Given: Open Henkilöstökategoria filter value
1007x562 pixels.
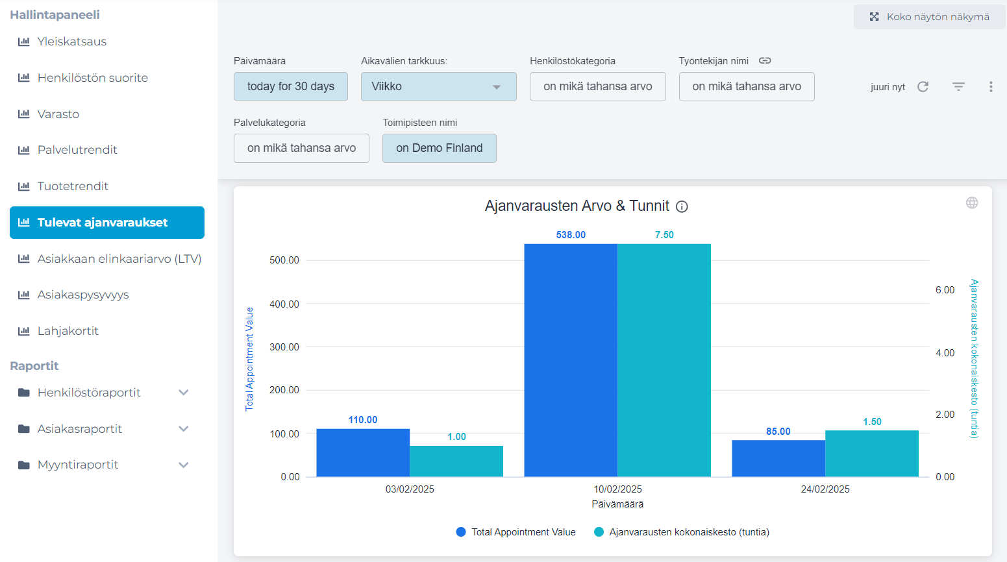Looking at the screenshot, I should [598, 86].
